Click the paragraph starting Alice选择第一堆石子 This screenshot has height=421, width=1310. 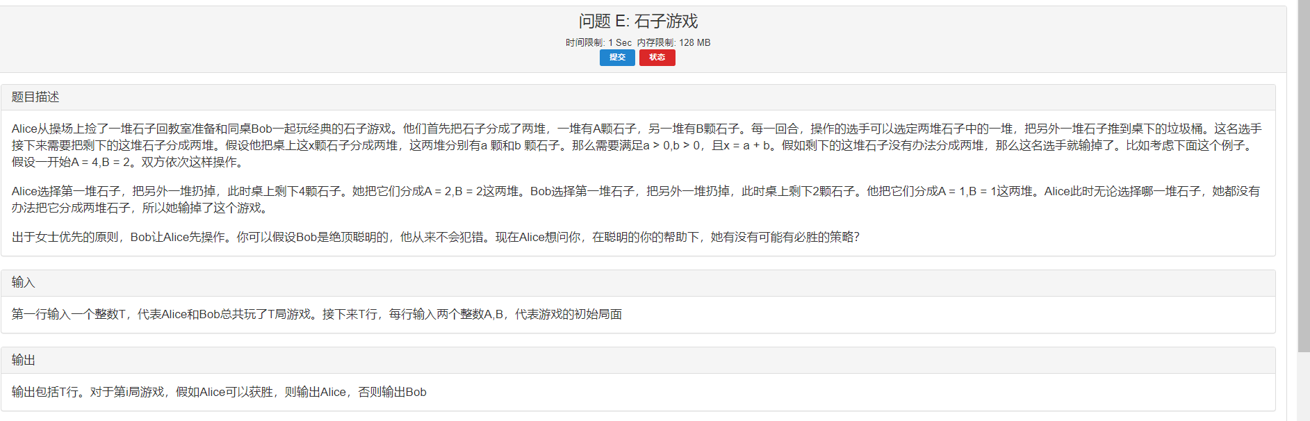click(636, 199)
